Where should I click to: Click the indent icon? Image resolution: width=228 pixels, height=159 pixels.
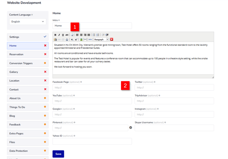pos(107,35)
